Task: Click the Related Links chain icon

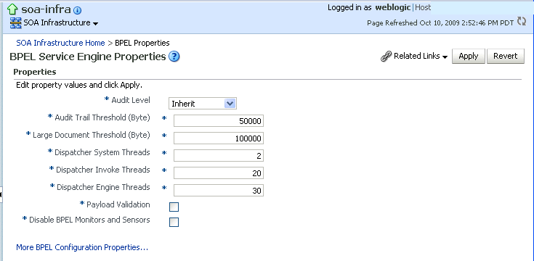Action: 386,57
